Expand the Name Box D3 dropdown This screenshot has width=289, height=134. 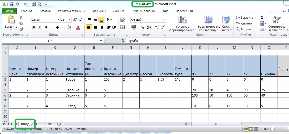tap(101, 41)
